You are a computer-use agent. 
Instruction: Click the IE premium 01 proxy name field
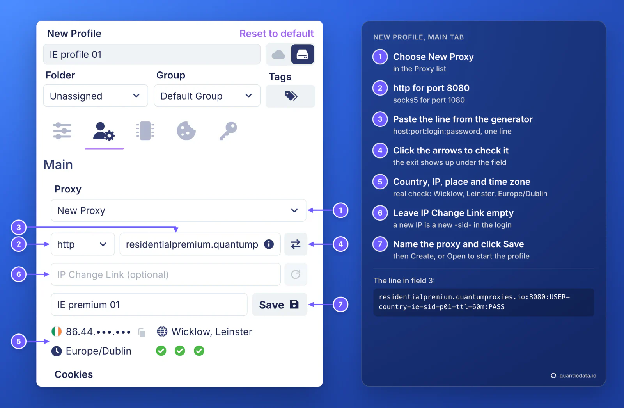point(149,305)
